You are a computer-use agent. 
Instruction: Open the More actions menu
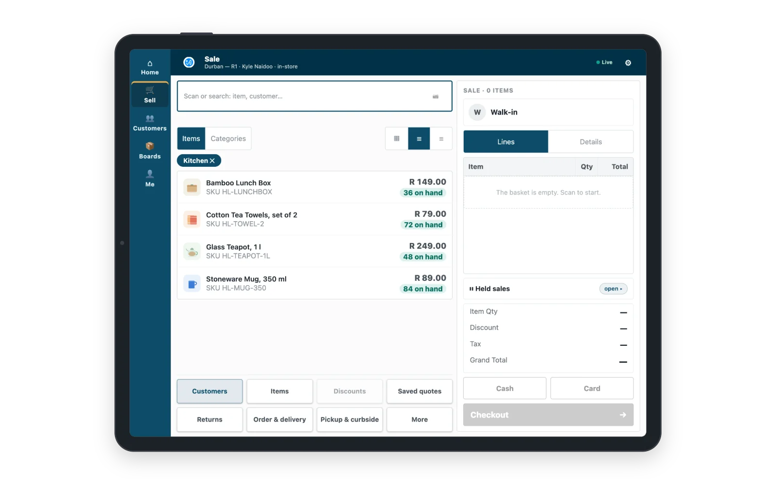pos(420,420)
